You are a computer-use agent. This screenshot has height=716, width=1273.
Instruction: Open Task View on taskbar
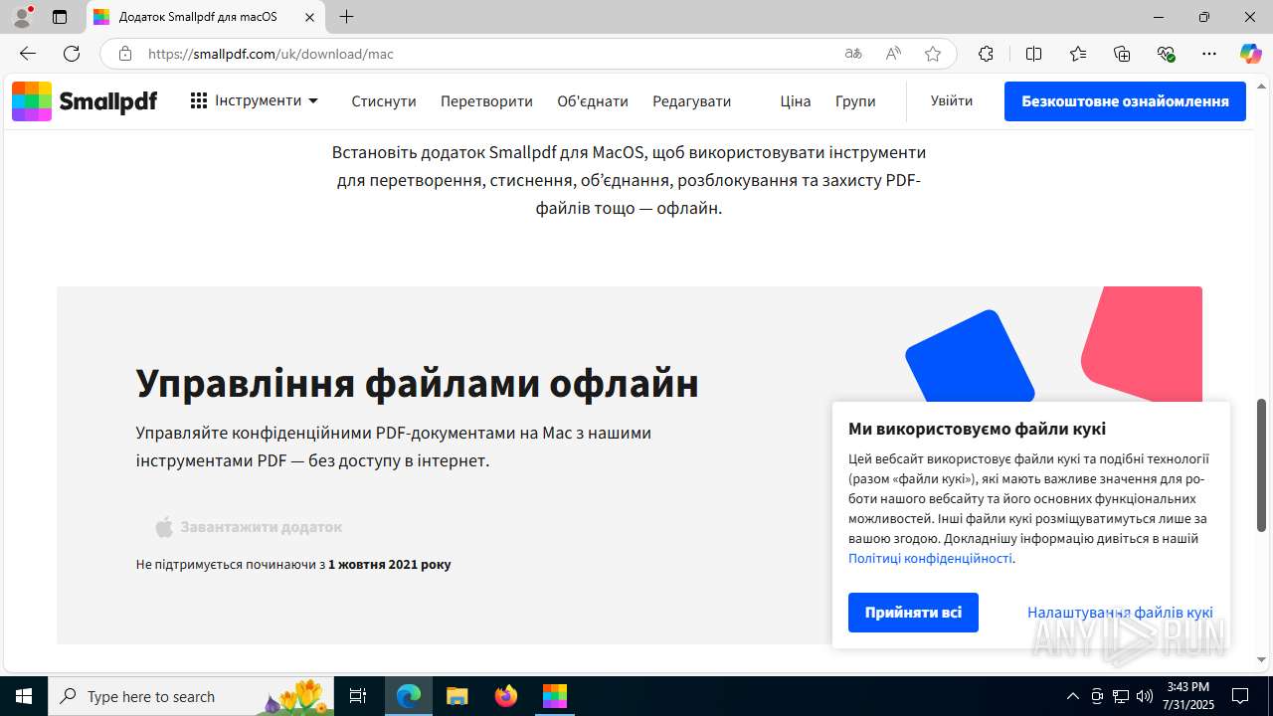358,696
